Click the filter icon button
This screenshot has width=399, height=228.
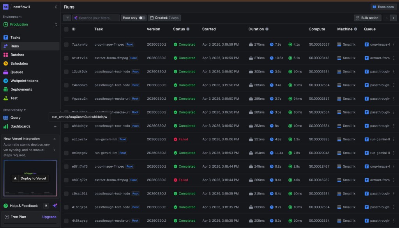tap(67, 18)
